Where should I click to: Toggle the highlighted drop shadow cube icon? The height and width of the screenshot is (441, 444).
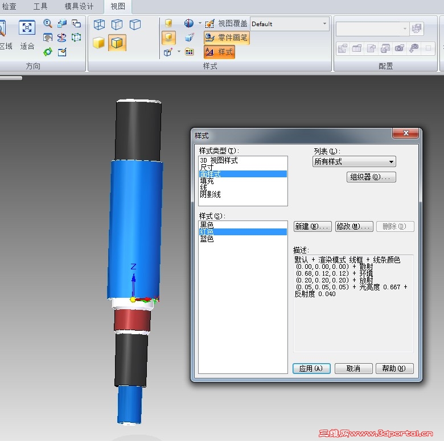click(168, 38)
